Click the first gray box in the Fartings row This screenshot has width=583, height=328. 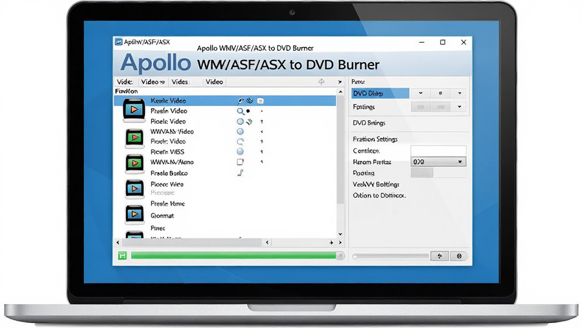coord(421,107)
